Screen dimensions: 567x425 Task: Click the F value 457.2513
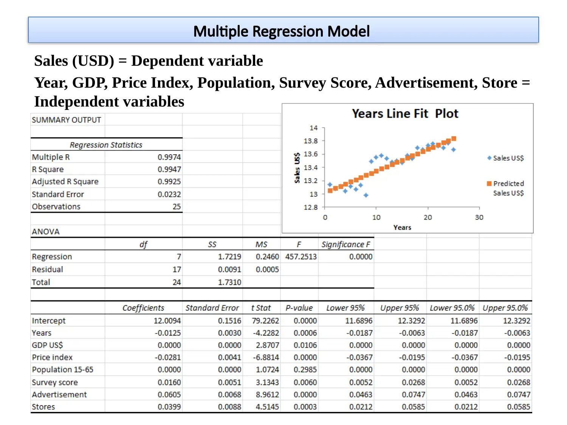301,257
